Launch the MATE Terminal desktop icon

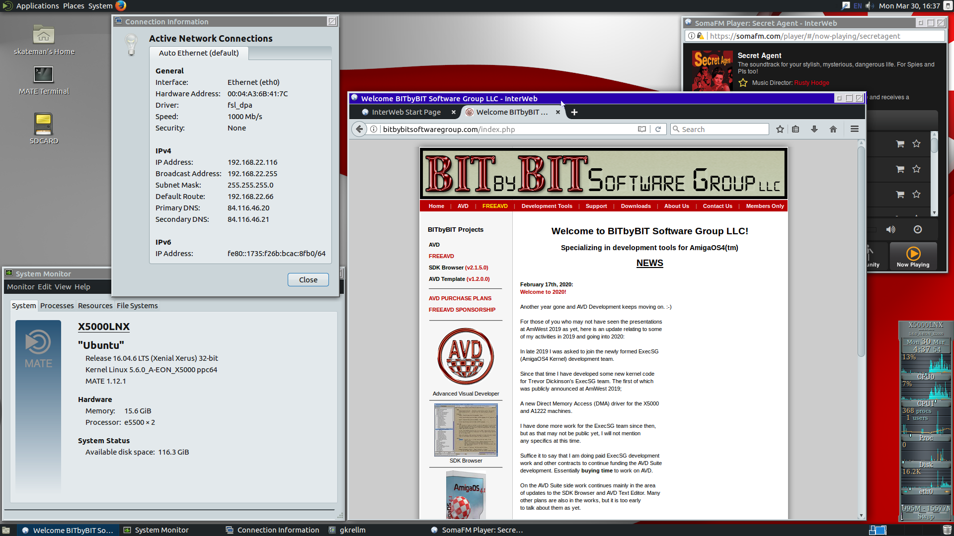(44, 80)
